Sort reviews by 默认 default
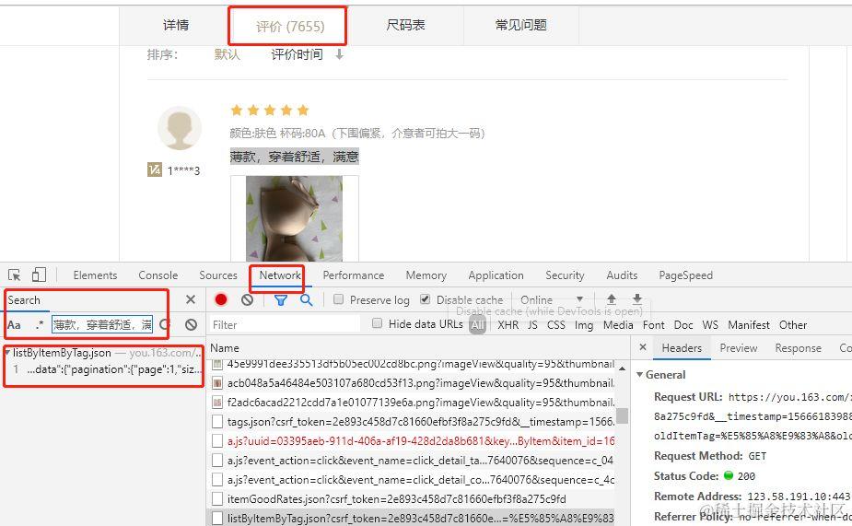 coord(228,54)
